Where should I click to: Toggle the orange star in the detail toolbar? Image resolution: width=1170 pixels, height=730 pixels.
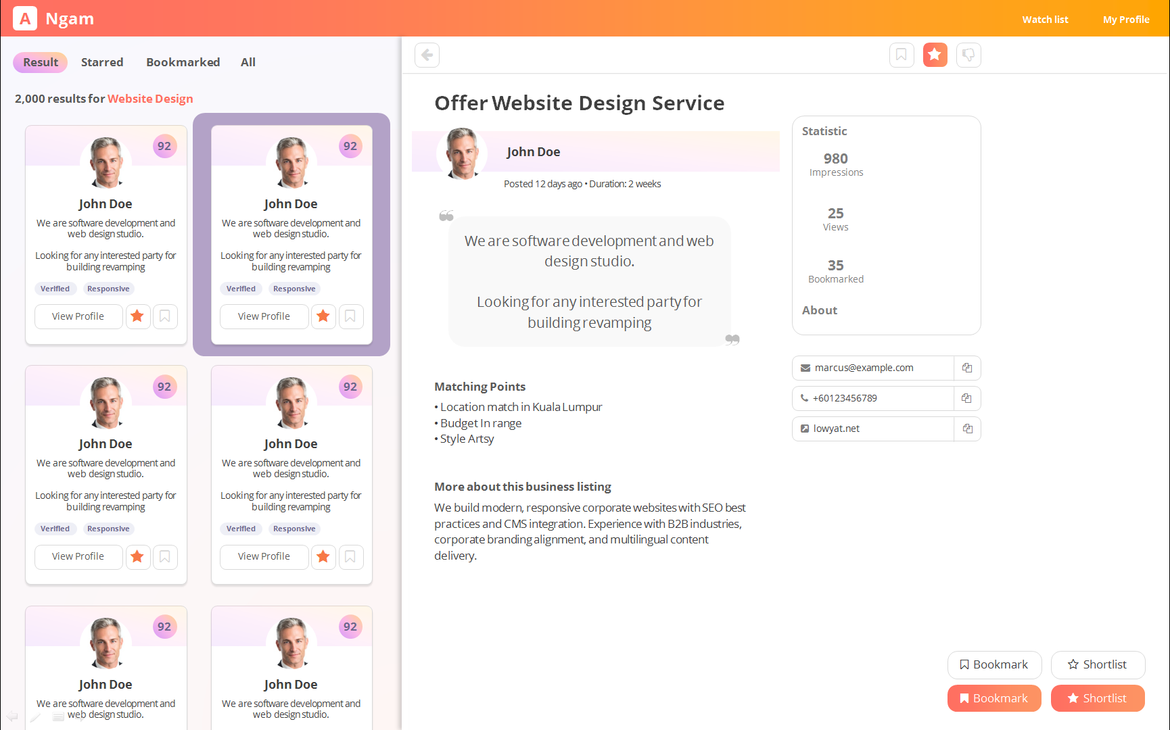[x=935, y=55]
